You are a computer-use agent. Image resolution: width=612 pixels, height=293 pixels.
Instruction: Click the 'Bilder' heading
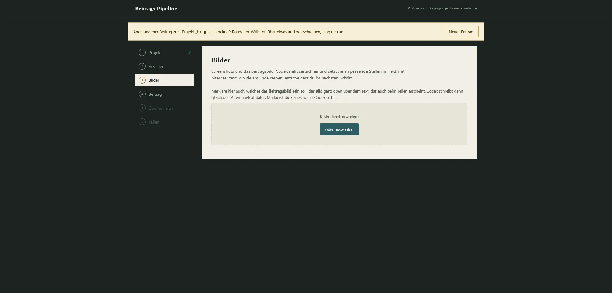coord(221,60)
